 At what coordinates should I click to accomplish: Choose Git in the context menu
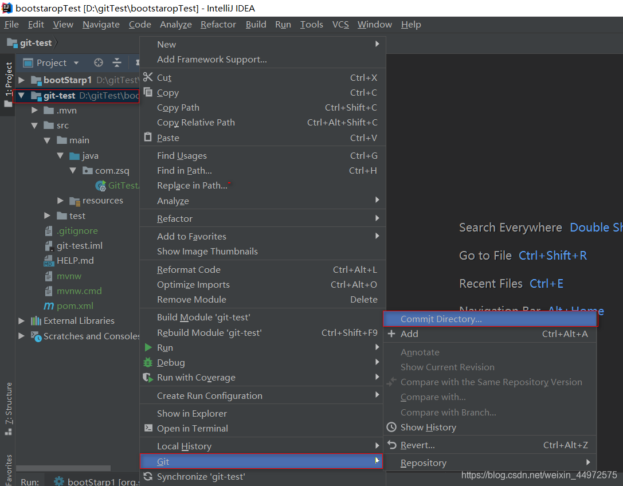(261, 461)
